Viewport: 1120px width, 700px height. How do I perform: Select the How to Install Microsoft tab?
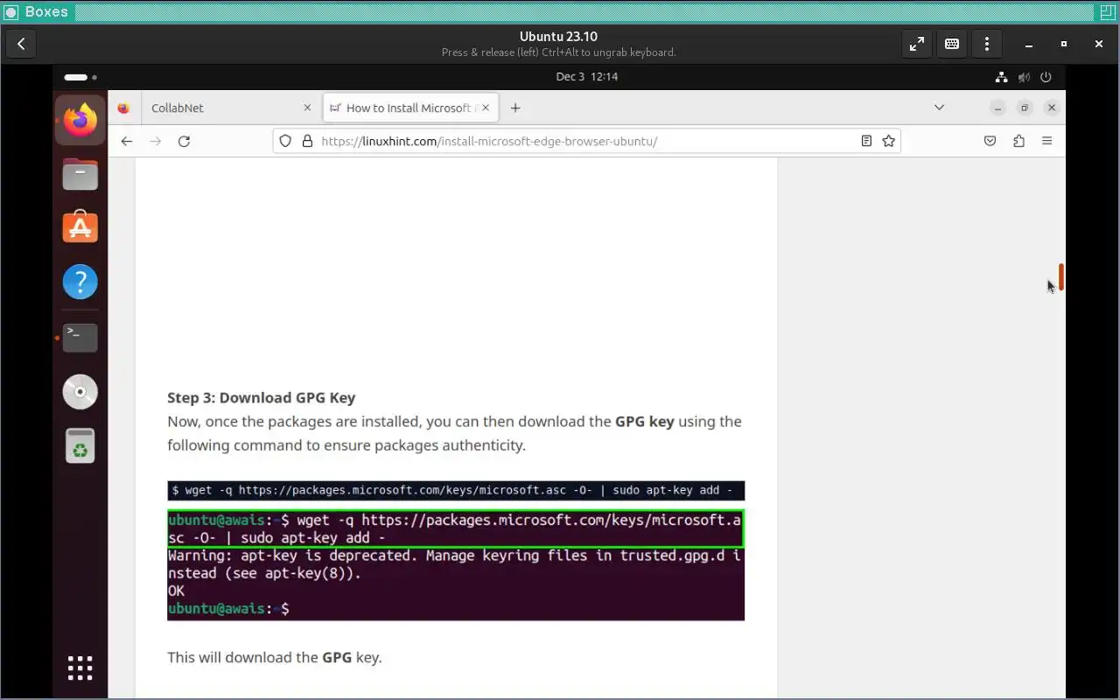pos(410,108)
